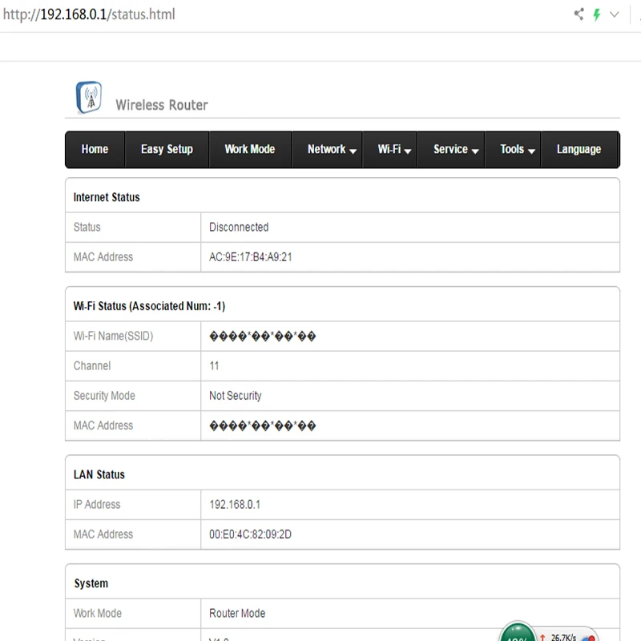Select the Router Mode value
This screenshot has width=641, height=641.
[x=237, y=613]
